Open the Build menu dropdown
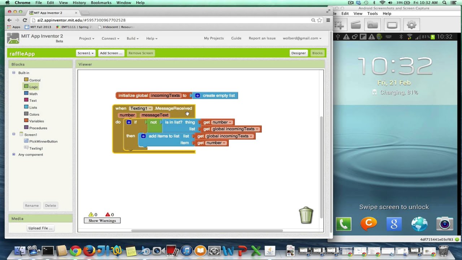 [132, 38]
